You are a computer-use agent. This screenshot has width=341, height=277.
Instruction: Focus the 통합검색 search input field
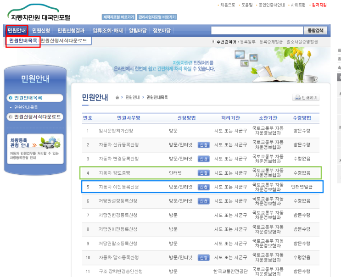(x=257, y=30)
